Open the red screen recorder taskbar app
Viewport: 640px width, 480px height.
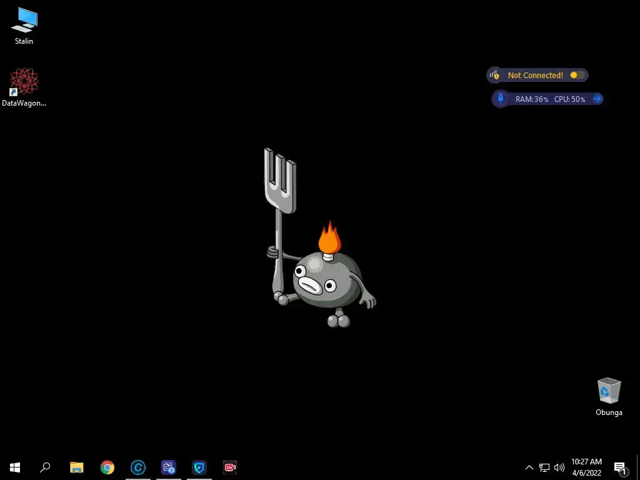230,467
